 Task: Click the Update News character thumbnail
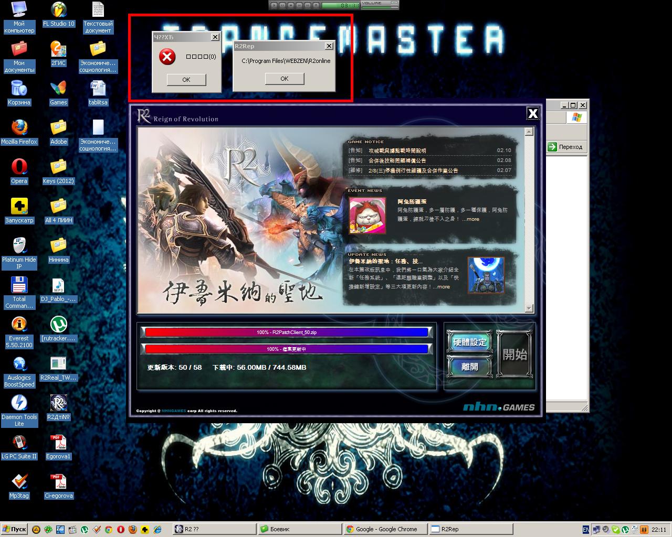[x=486, y=275]
